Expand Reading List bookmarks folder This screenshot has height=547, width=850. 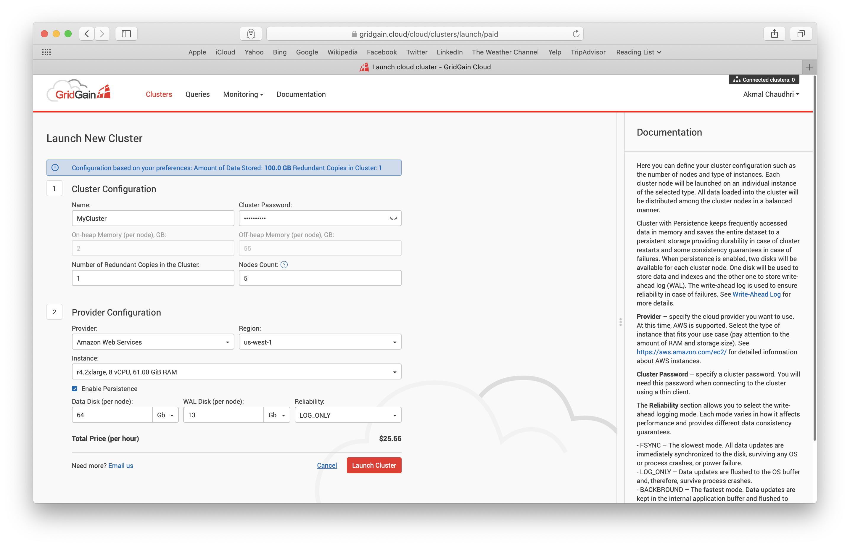tap(638, 52)
